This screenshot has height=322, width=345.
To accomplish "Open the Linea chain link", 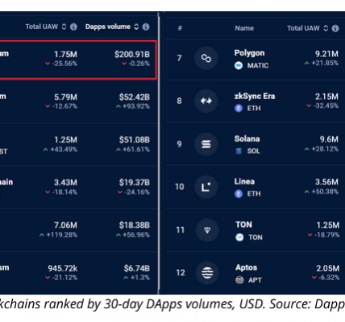I will coord(244,182).
